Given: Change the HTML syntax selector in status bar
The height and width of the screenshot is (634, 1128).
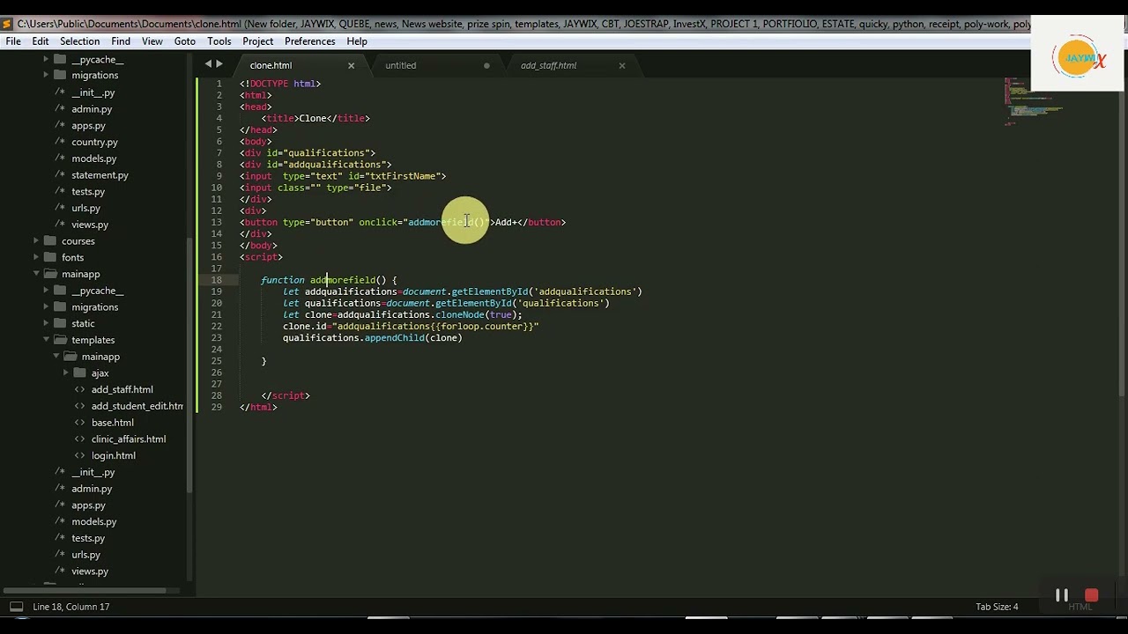Looking at the screenshot, I should [x=1080, y=607].
